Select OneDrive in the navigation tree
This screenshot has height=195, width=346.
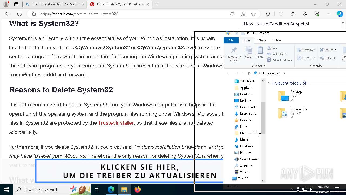(244, 146)
